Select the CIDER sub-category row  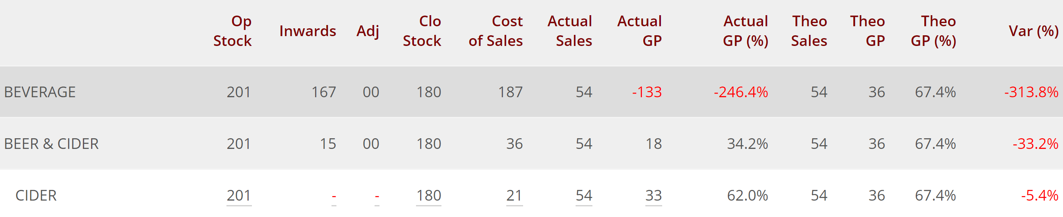36,195
